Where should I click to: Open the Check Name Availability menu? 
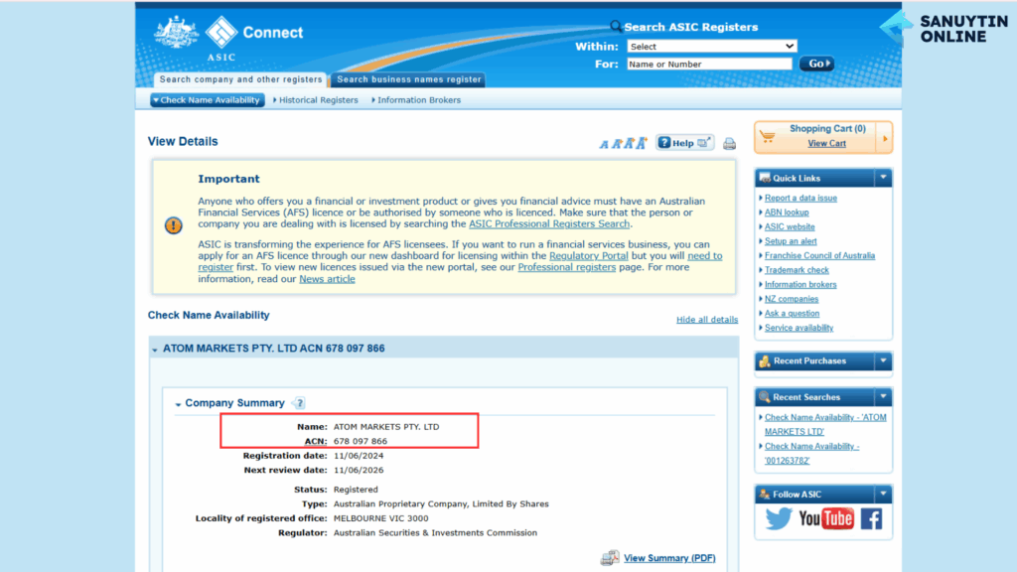(208, 100)
